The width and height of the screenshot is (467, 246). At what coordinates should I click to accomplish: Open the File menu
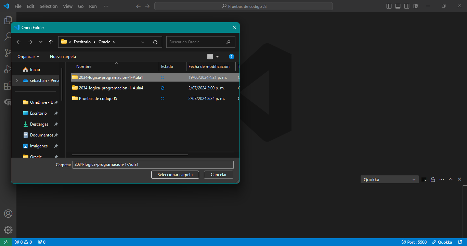click(18, 6)
